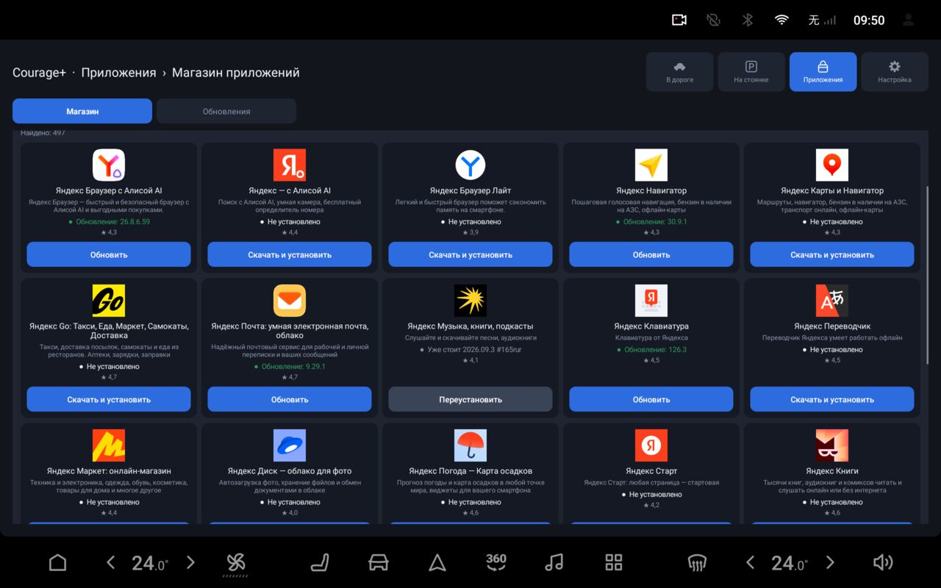Image resolution: width=941 pixels, height=588 pixels.
Task: Open the Яндекс Клавиатура app icon
Action: tap(651, 301)
